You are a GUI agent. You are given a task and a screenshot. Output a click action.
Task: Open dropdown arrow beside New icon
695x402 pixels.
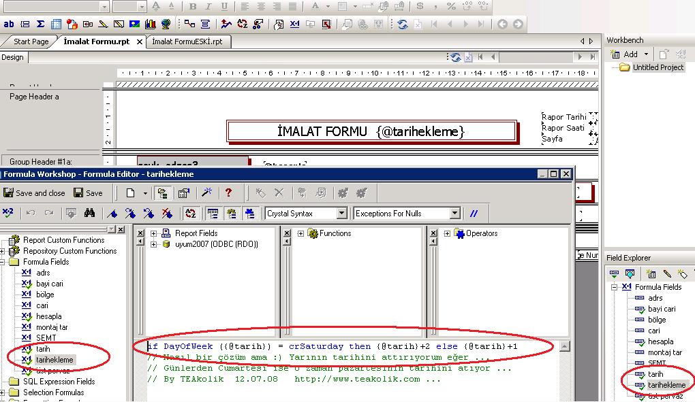click(145, 192)
